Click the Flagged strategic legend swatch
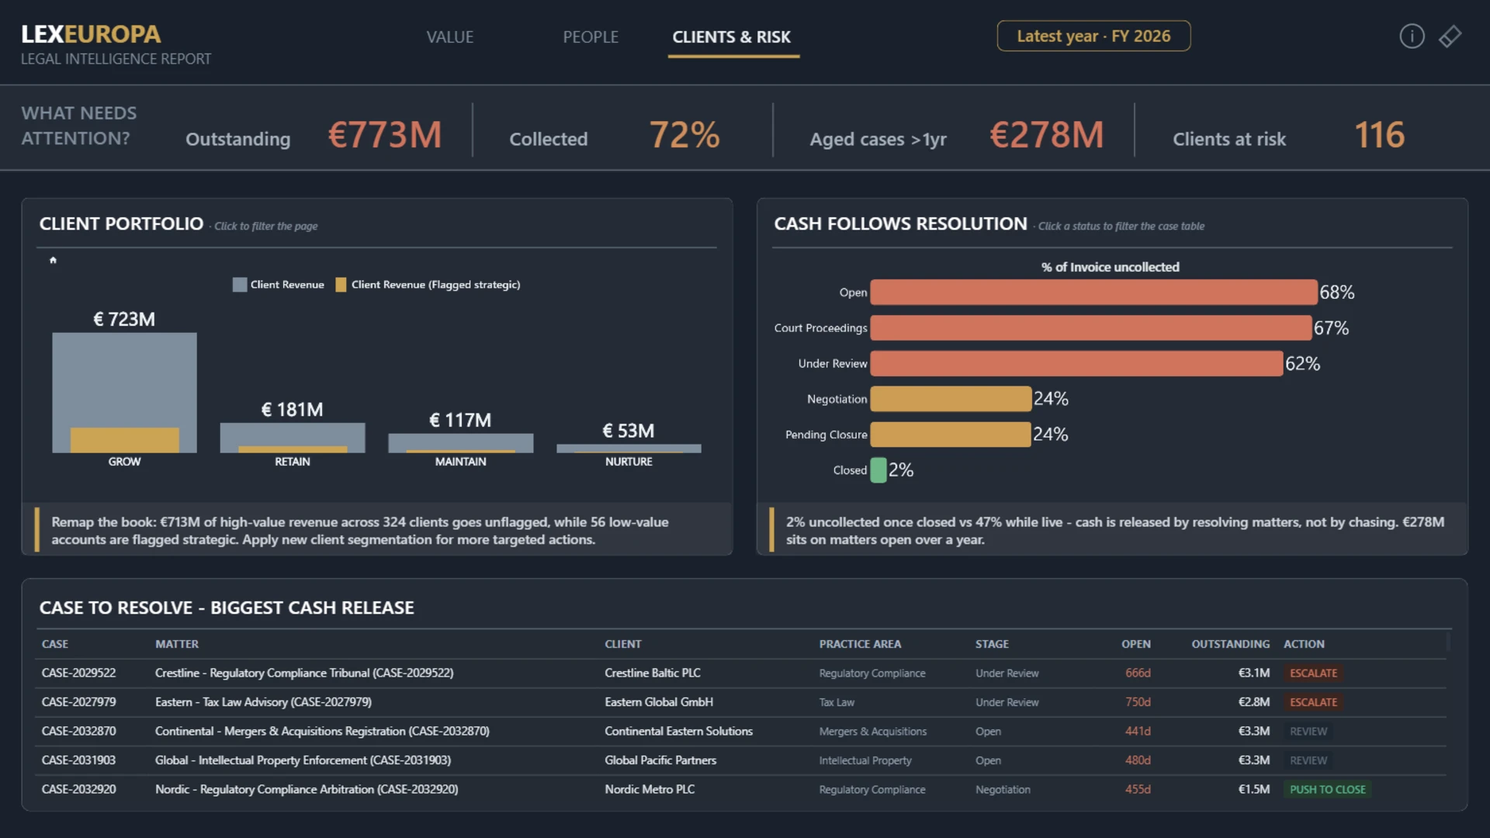 click(x=341, y=285)
